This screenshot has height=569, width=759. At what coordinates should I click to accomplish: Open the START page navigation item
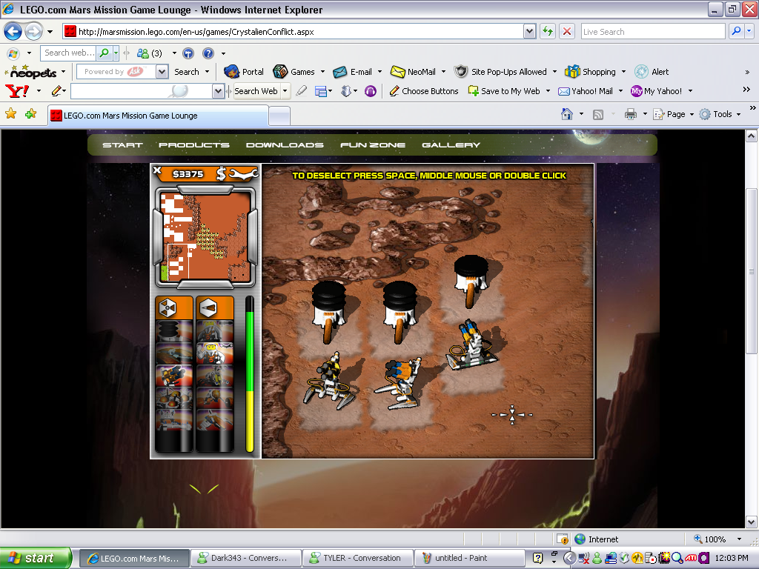(x=122, y=144)
